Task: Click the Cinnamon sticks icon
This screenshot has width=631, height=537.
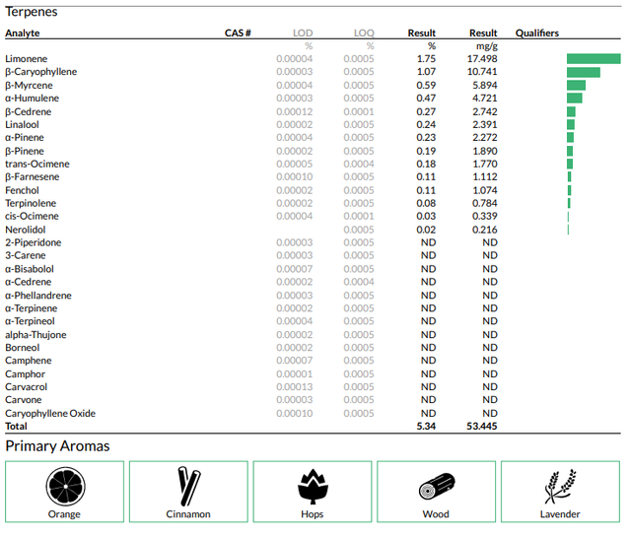Action: 188,486
